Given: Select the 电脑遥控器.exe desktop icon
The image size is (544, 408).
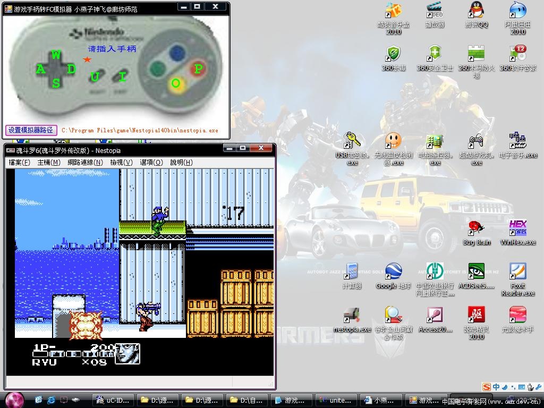Looking at the screenshot, I should [x=435, y=149].
